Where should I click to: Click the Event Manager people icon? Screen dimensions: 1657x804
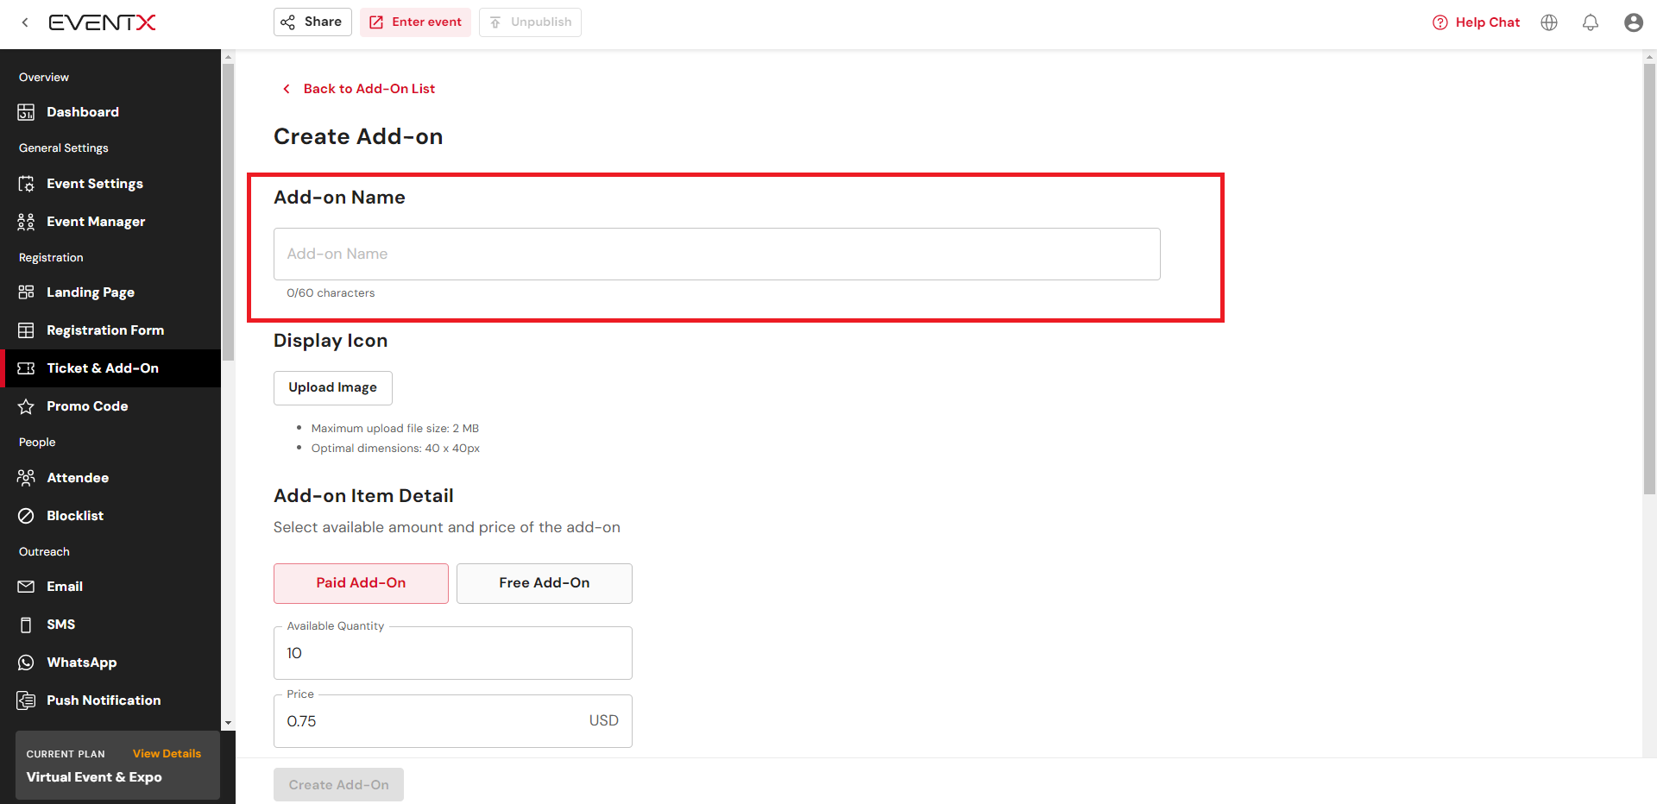point(26,222)
